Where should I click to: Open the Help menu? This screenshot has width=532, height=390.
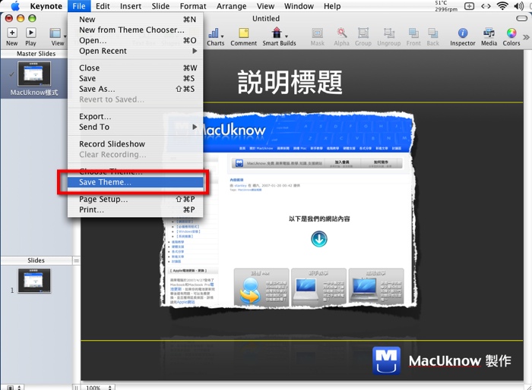[x=332, y=6]
